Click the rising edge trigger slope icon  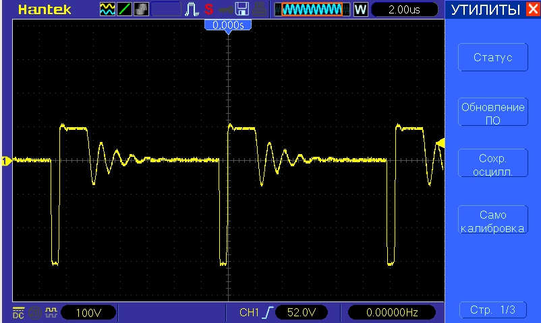268,312
